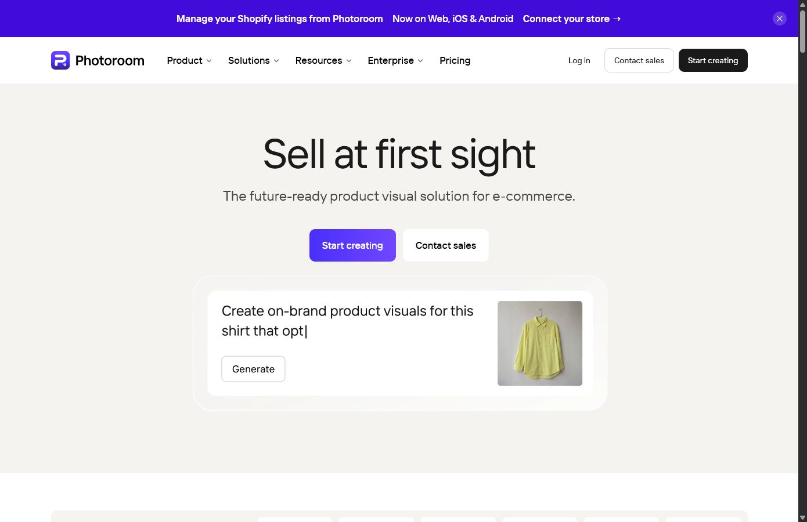Click Contact sales in the header
Viewport: 807px width, 522px height.
pyautogui.click(x=639, y=60)
